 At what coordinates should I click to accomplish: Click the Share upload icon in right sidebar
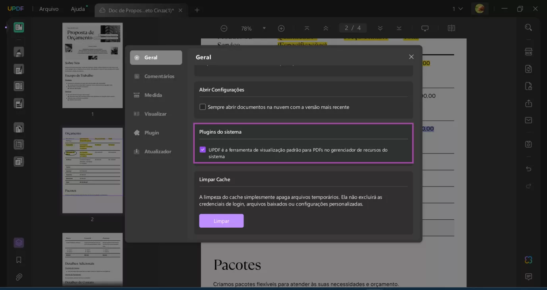click(x=528, y=103)
